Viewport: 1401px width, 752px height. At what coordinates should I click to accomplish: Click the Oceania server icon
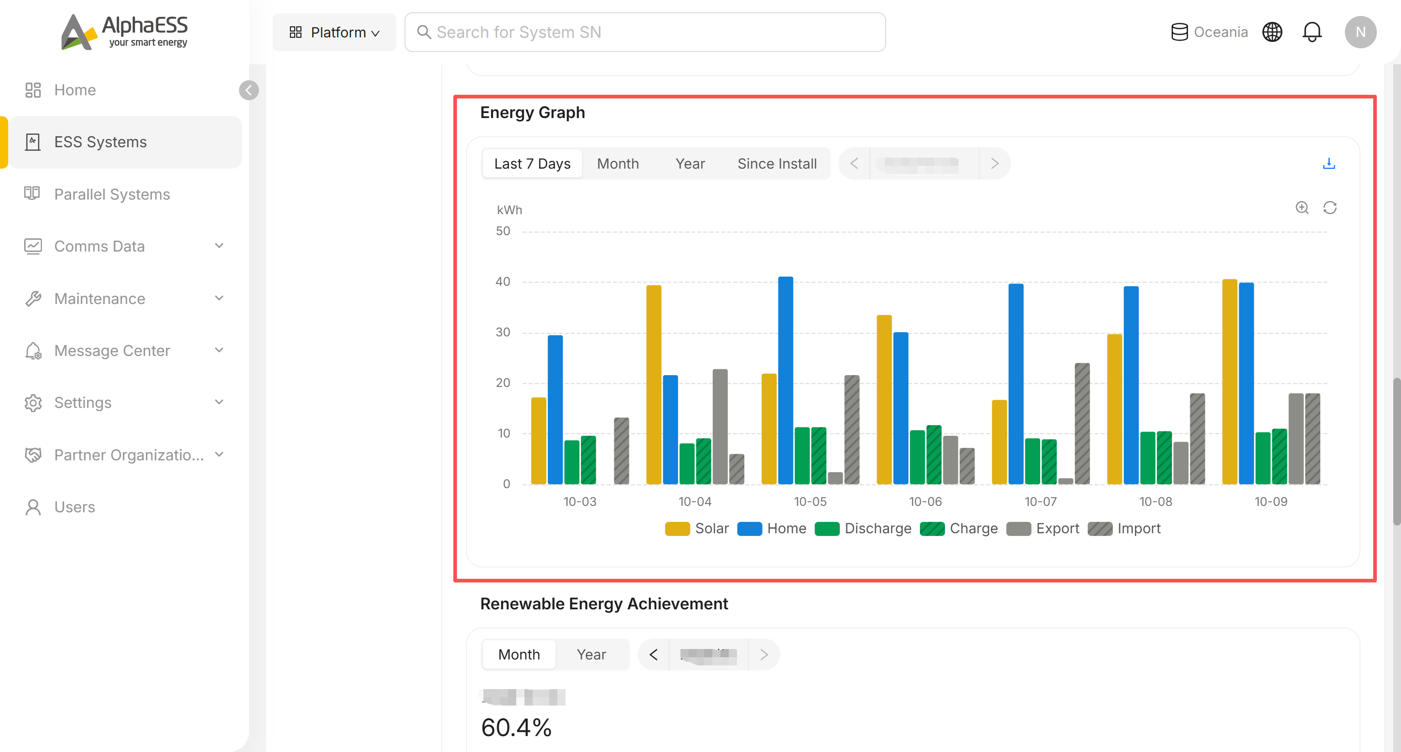coord(1178,32)
